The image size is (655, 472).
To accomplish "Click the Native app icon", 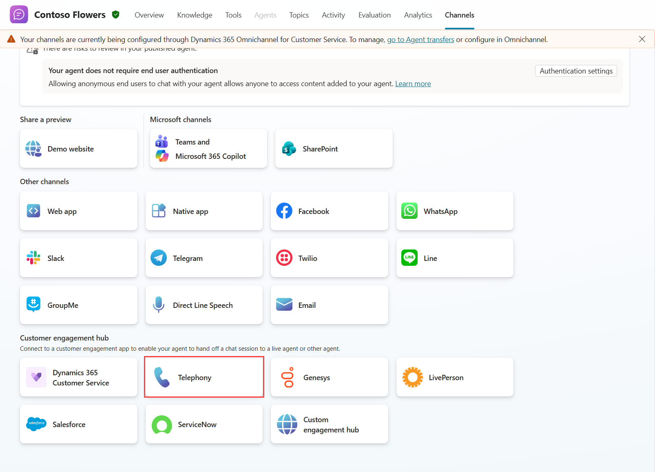I will point(159,211).
